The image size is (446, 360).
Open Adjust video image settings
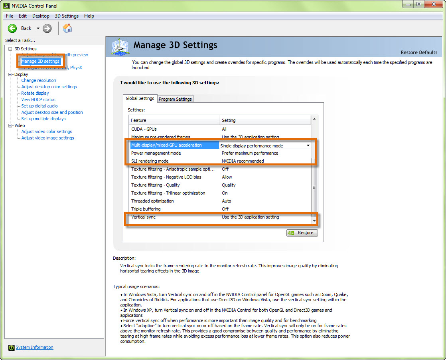point(47,138)
